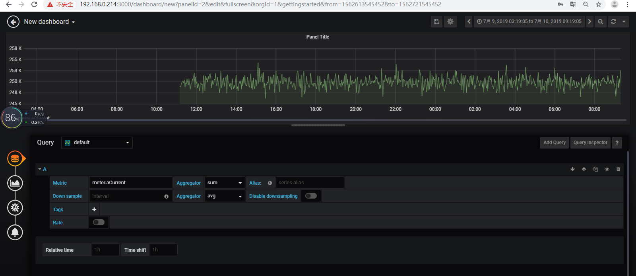
Task: Shift time range backward with left chevron
Action: pos(469,21)
